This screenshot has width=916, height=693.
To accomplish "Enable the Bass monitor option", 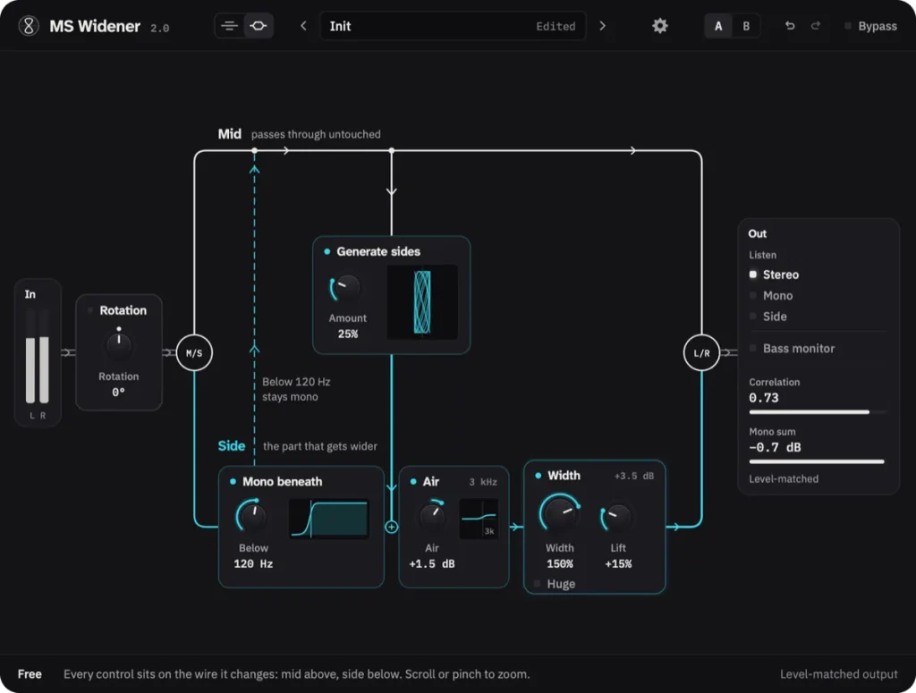I will coord(793,349).
